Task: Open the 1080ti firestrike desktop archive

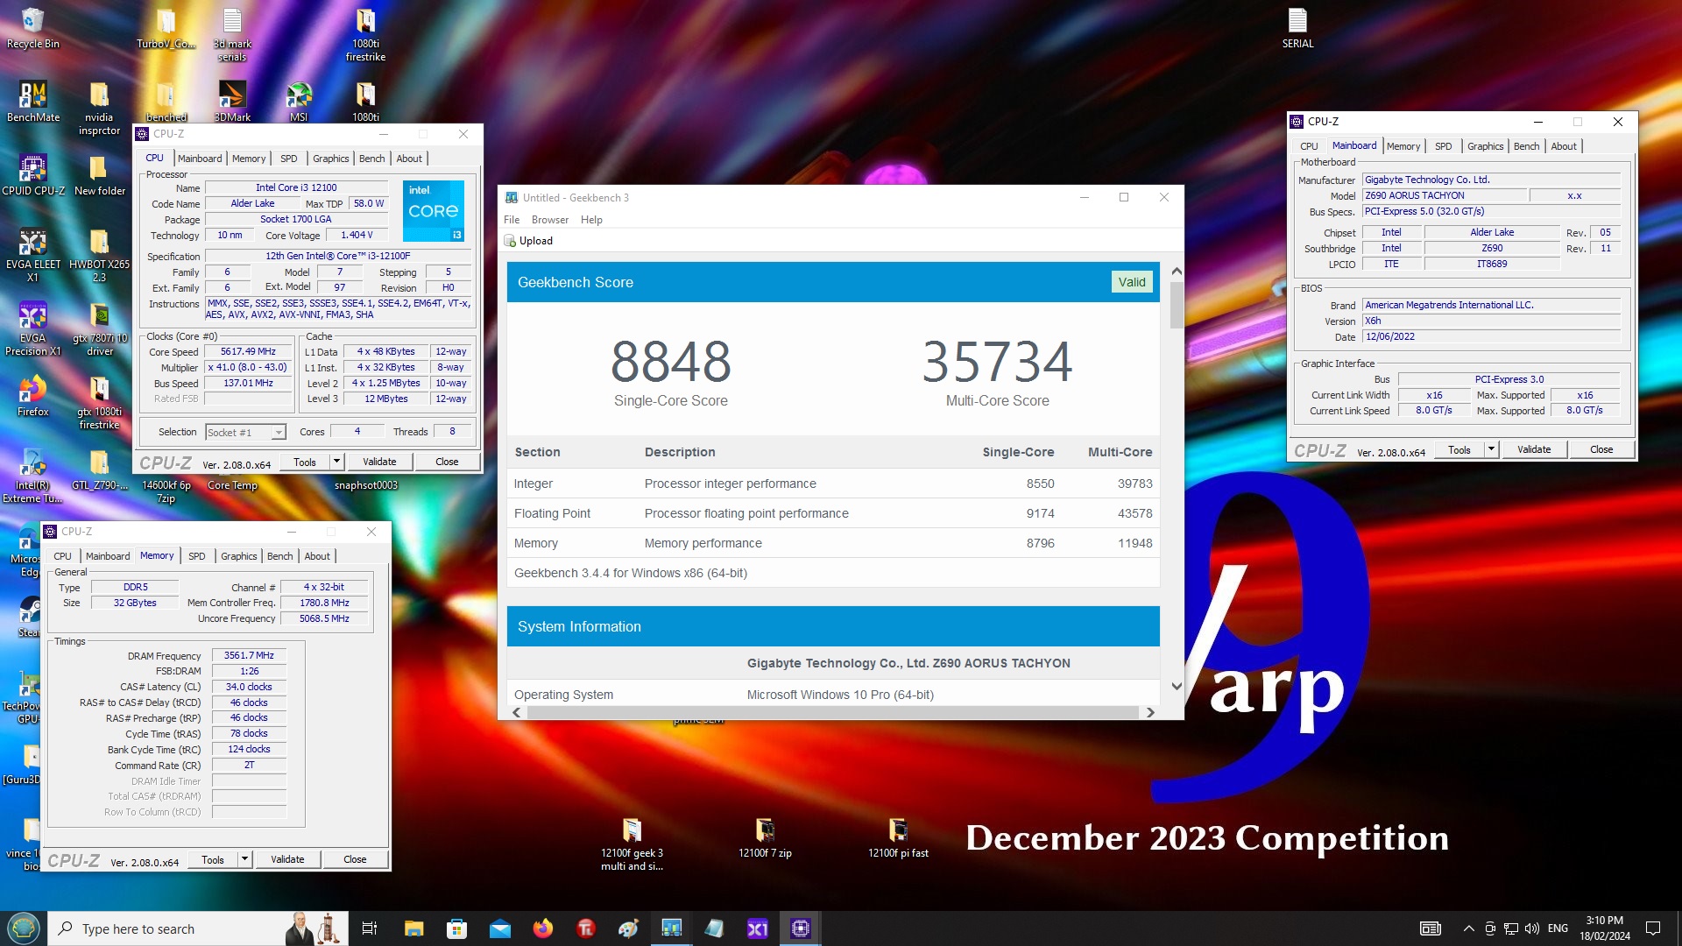Action: (x=365, y=35)
